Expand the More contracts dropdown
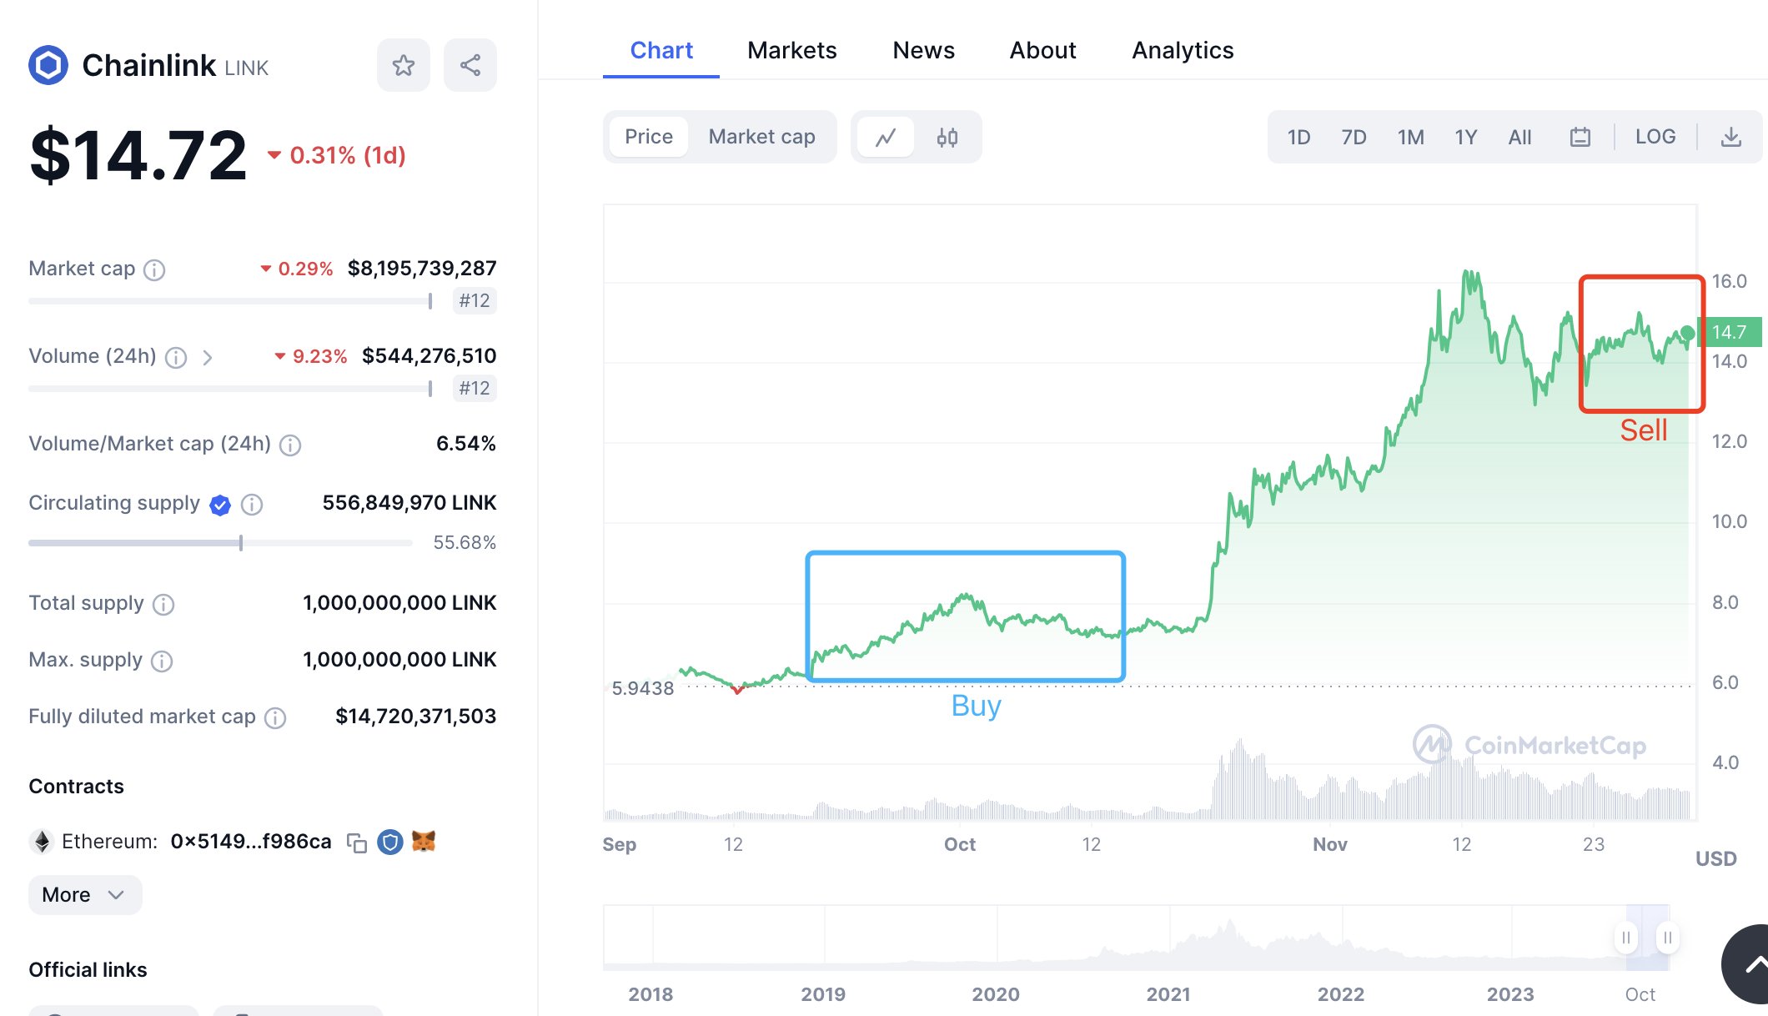Viewport: 1768px width, 1016px height. click(x=84, y=895)
